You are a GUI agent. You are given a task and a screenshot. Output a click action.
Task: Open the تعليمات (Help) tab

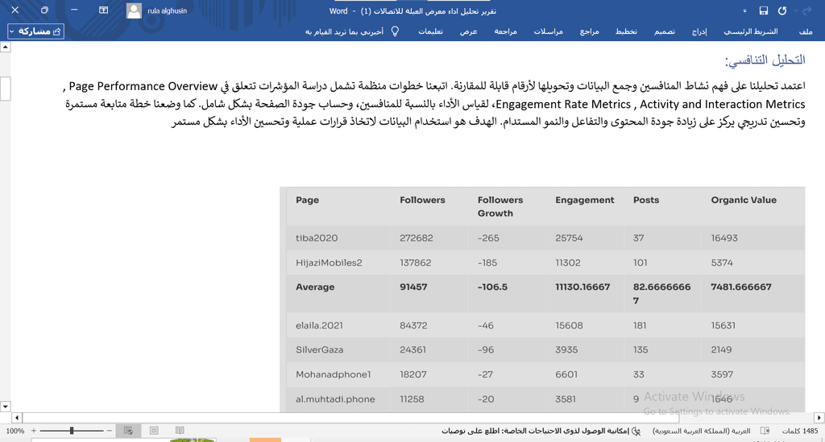click(x=430, y=31)
